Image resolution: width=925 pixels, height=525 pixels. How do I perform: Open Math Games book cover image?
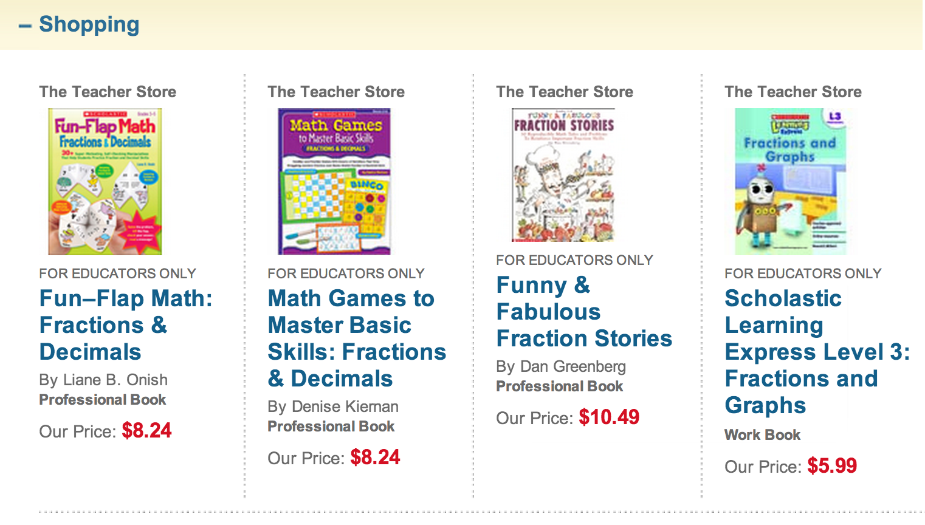click(334, 181)
